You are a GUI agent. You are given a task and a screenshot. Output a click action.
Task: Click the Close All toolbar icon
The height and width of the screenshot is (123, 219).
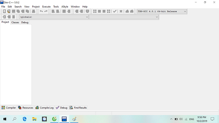[27, 11]
